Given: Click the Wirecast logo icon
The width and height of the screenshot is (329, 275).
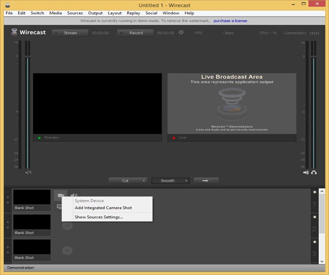Looking at the screenshot, I should 14,32.
